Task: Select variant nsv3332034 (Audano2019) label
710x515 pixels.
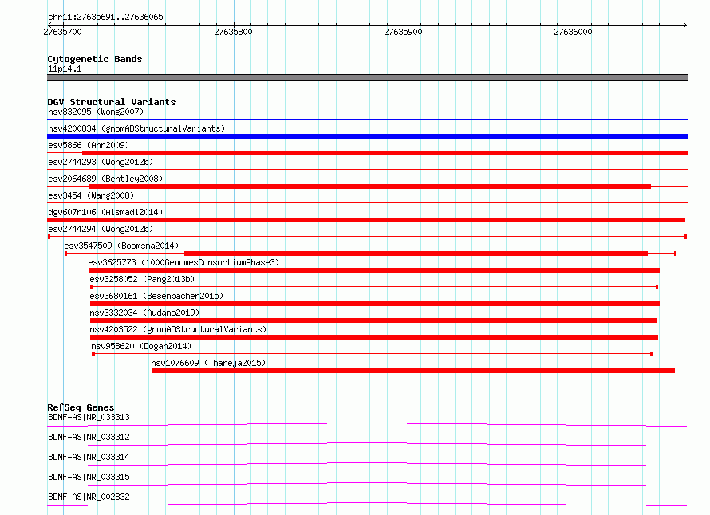Action: (x=144, y=313)
